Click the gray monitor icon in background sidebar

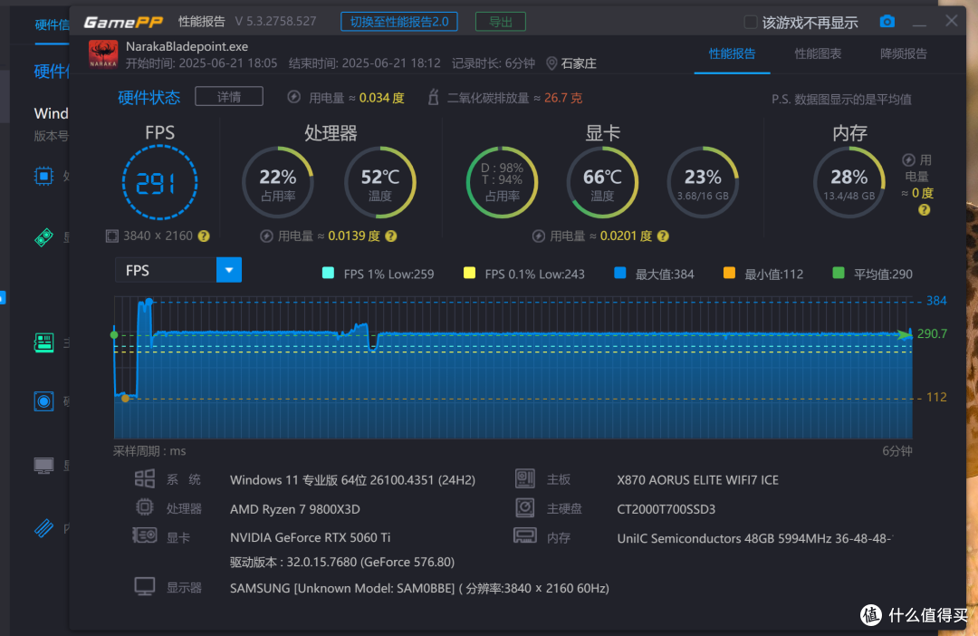pyautogui.click(x=43, y=466)
